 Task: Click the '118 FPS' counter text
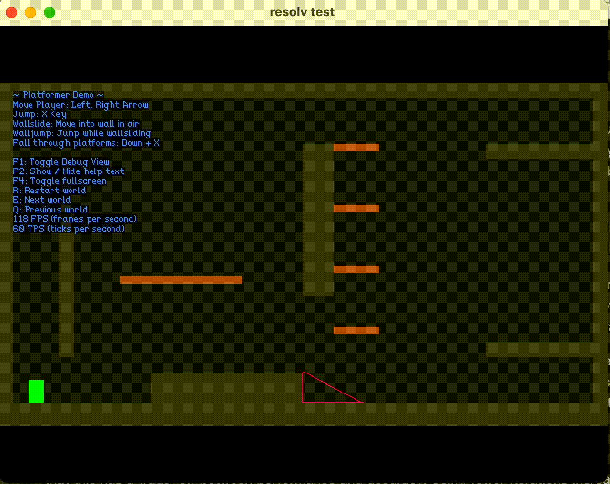(75, 219)
